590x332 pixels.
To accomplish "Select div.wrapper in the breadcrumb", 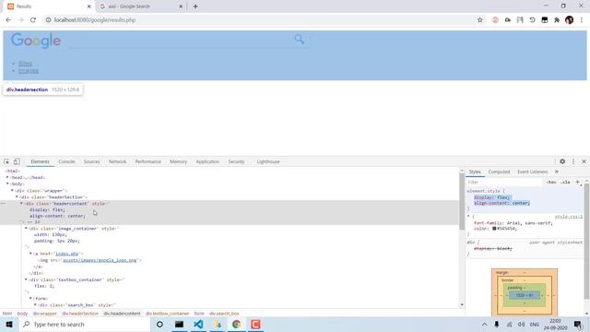I will click(x=45, y=314).
